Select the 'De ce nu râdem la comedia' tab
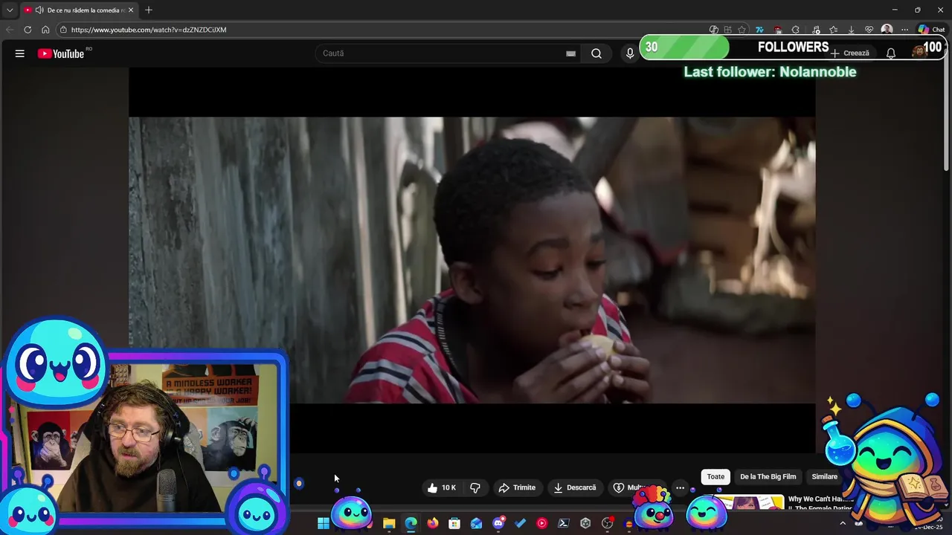Image resolution: width=952 pixels, height=535 pixels. (80, 10)
